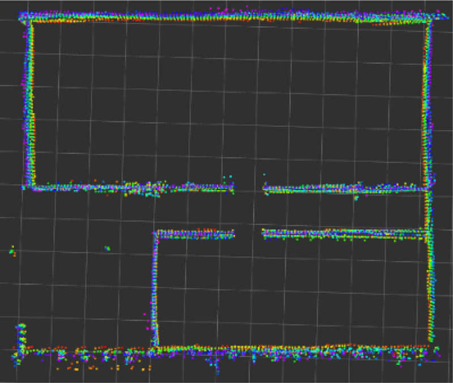The image size is (453, 383).
Task: Select the right wall of the large upper room
Action: click(428, 102)
